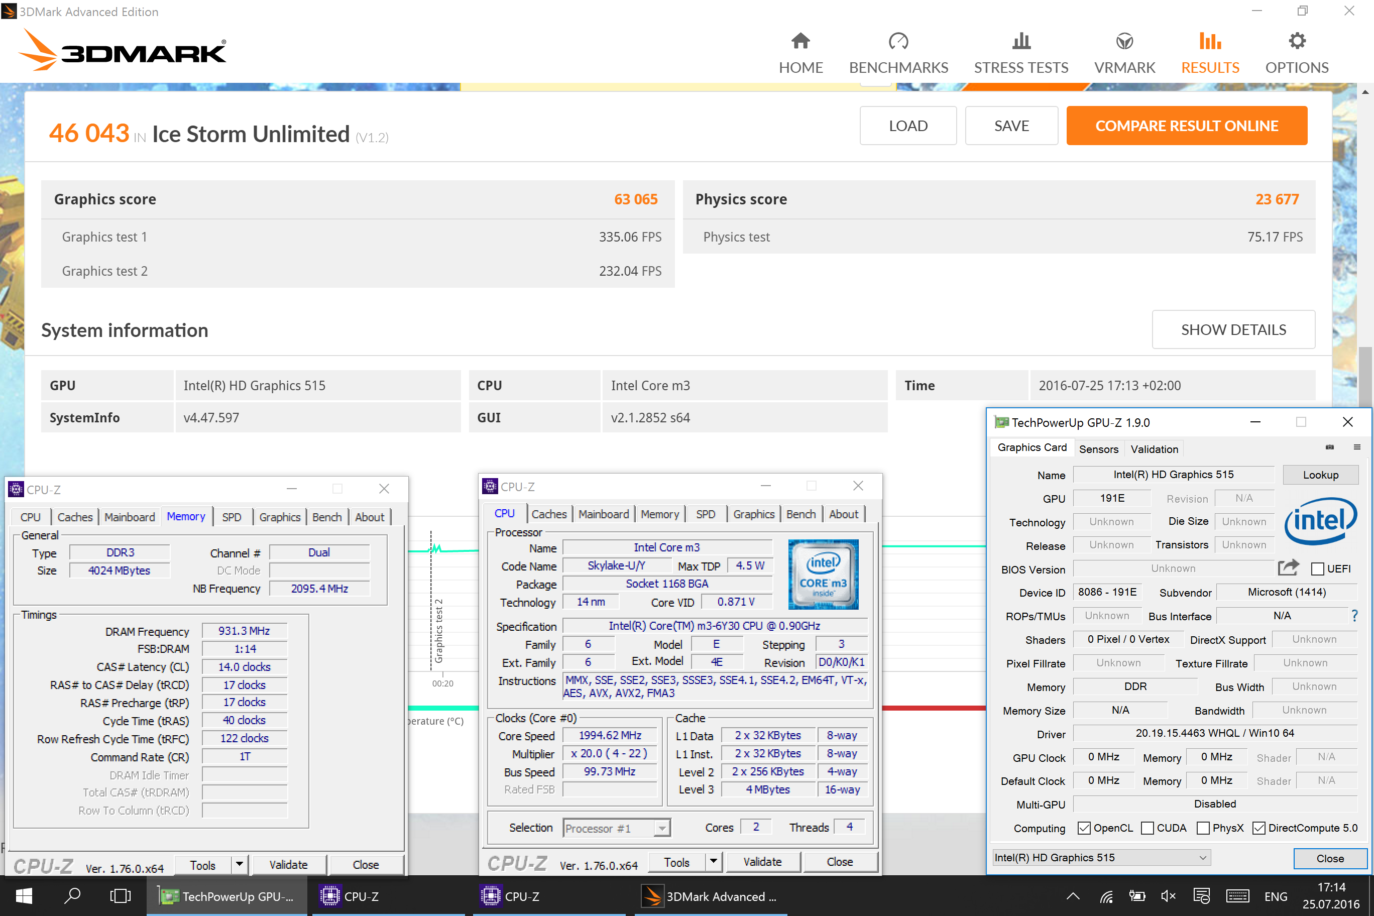This screenshot has height=916, width=1374.
Task: Click COMPARE RESULT ONLINE button
Action: 1187,126
